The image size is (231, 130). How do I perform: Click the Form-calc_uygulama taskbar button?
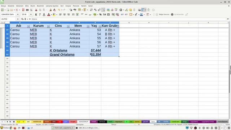pos(64,128)
